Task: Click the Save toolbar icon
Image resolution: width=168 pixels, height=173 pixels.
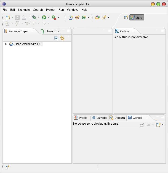Action: (17, 17)
